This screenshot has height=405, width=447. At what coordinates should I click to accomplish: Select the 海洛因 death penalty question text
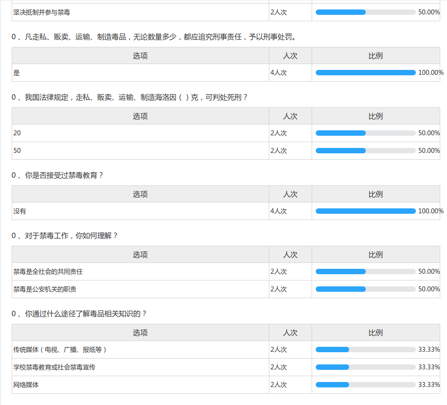(129, 97)
